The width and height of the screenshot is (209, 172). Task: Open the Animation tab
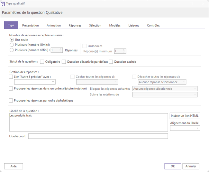pyautogui.click(x=54, y=25)
